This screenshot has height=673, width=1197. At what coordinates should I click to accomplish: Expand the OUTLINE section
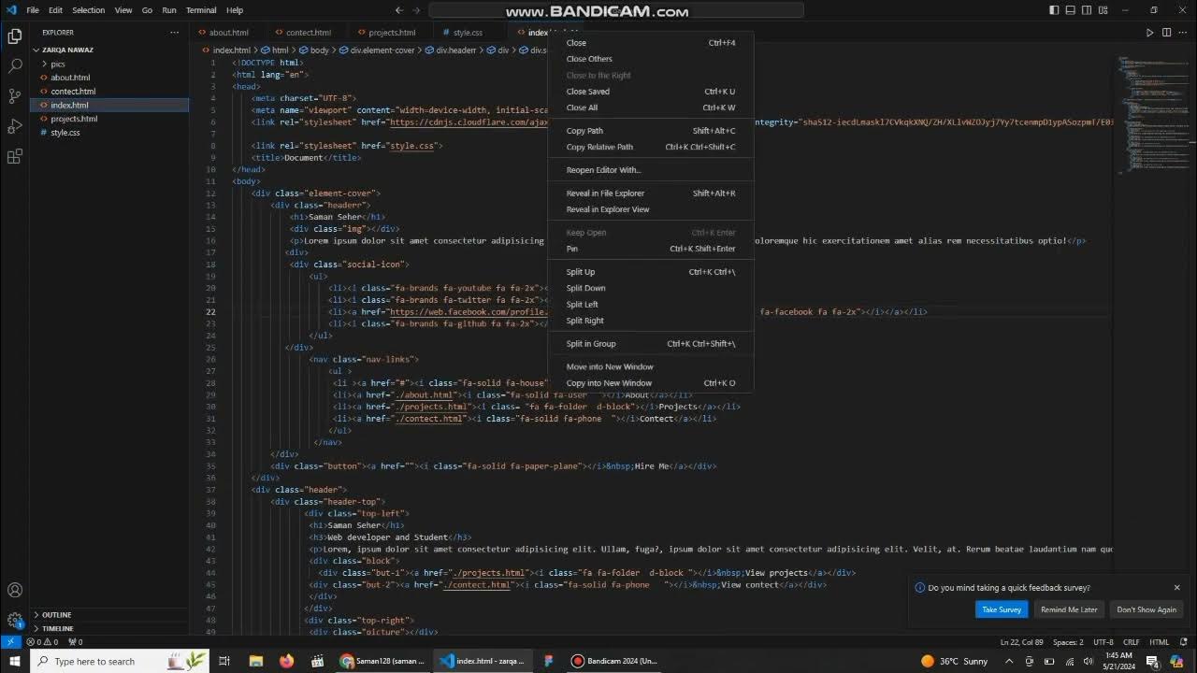(109, 614)
